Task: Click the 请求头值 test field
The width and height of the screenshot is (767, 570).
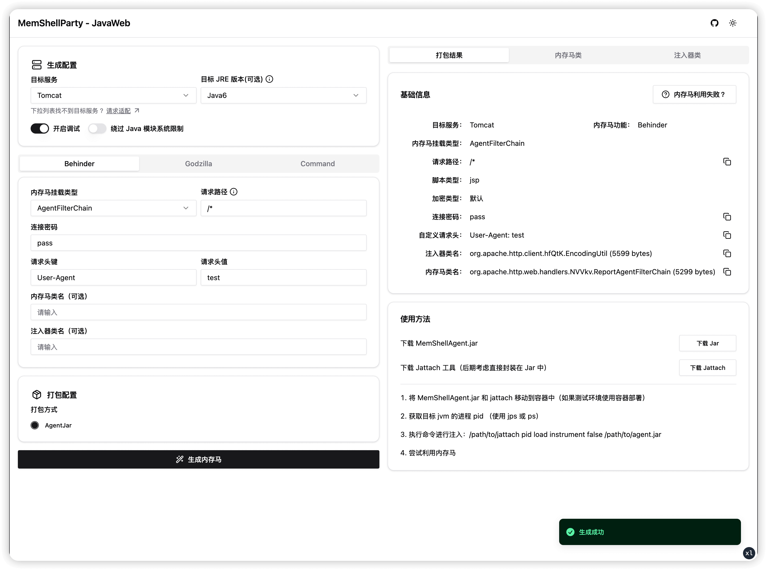Action: (x=283, y=277)
